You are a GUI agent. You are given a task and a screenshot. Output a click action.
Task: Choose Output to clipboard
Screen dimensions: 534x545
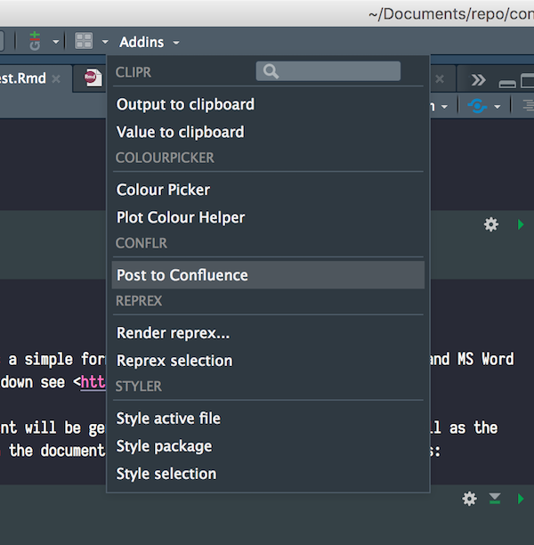(x=185, y=104)
